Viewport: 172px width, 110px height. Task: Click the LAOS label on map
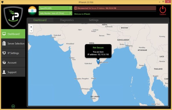pyautogui.click(x=162, y=56)
